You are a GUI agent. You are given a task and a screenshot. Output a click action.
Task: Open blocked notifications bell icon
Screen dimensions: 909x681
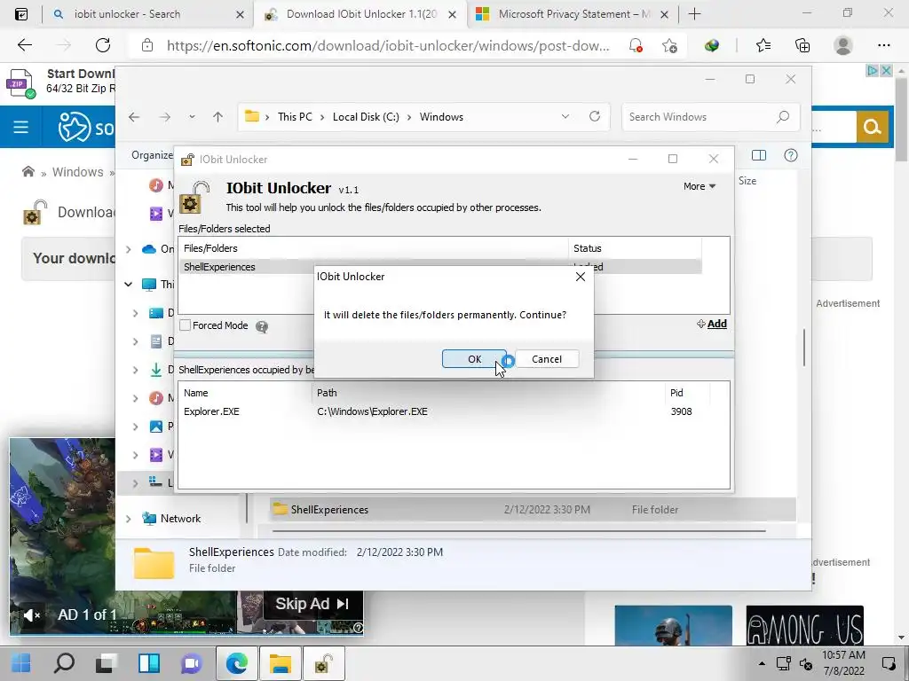(636, 46)
